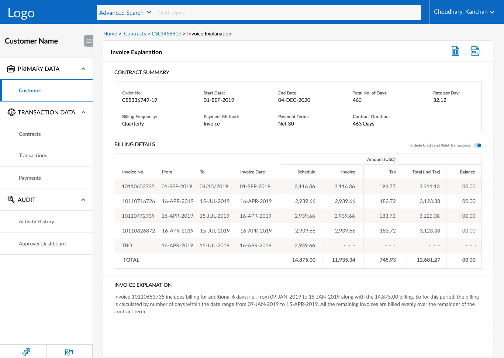The image size is (504, 358).
Task: Click the hamburger sidebar collapse icon
Action: (89, 41)
